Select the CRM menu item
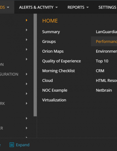The width and height of the screenshot is (117, 151). (x=100, y=71)
